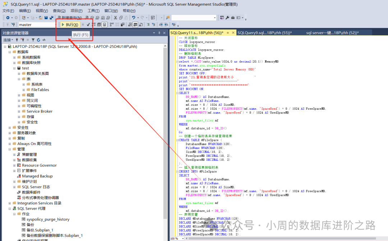Click the disconnect icon in Object Explorer toolbar
This screenshot has width=388, height=241.
22,40
